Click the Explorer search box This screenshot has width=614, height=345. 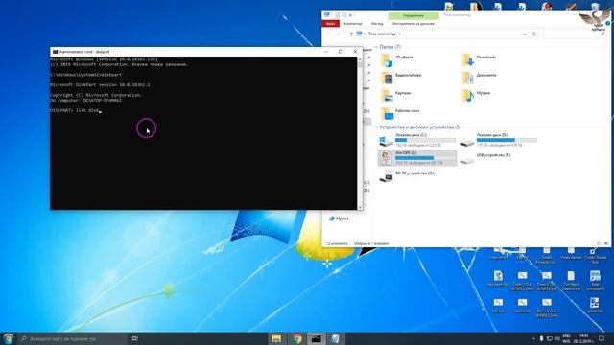576,34
